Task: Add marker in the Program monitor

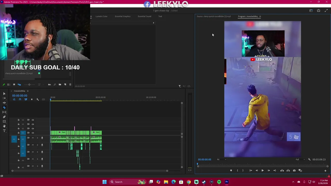Action: 231,171
